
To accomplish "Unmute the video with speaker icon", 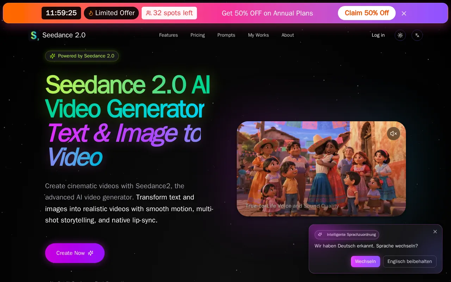I will coord(394,134).
